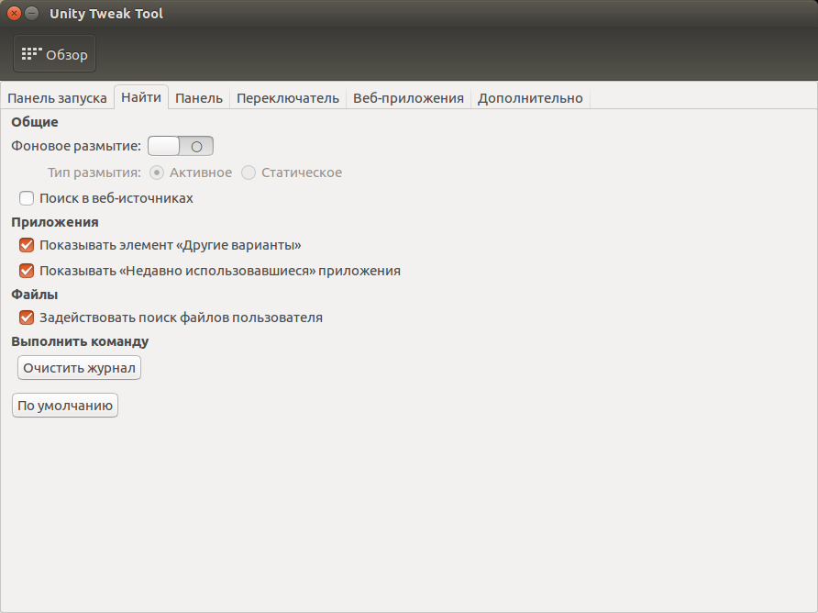Go to the Дополнительно tab
This screenshot has height=613, width=818.
point(530,98)
